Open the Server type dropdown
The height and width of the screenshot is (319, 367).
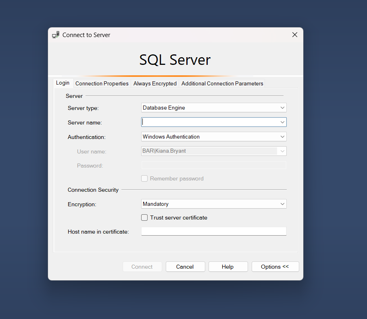214,108
